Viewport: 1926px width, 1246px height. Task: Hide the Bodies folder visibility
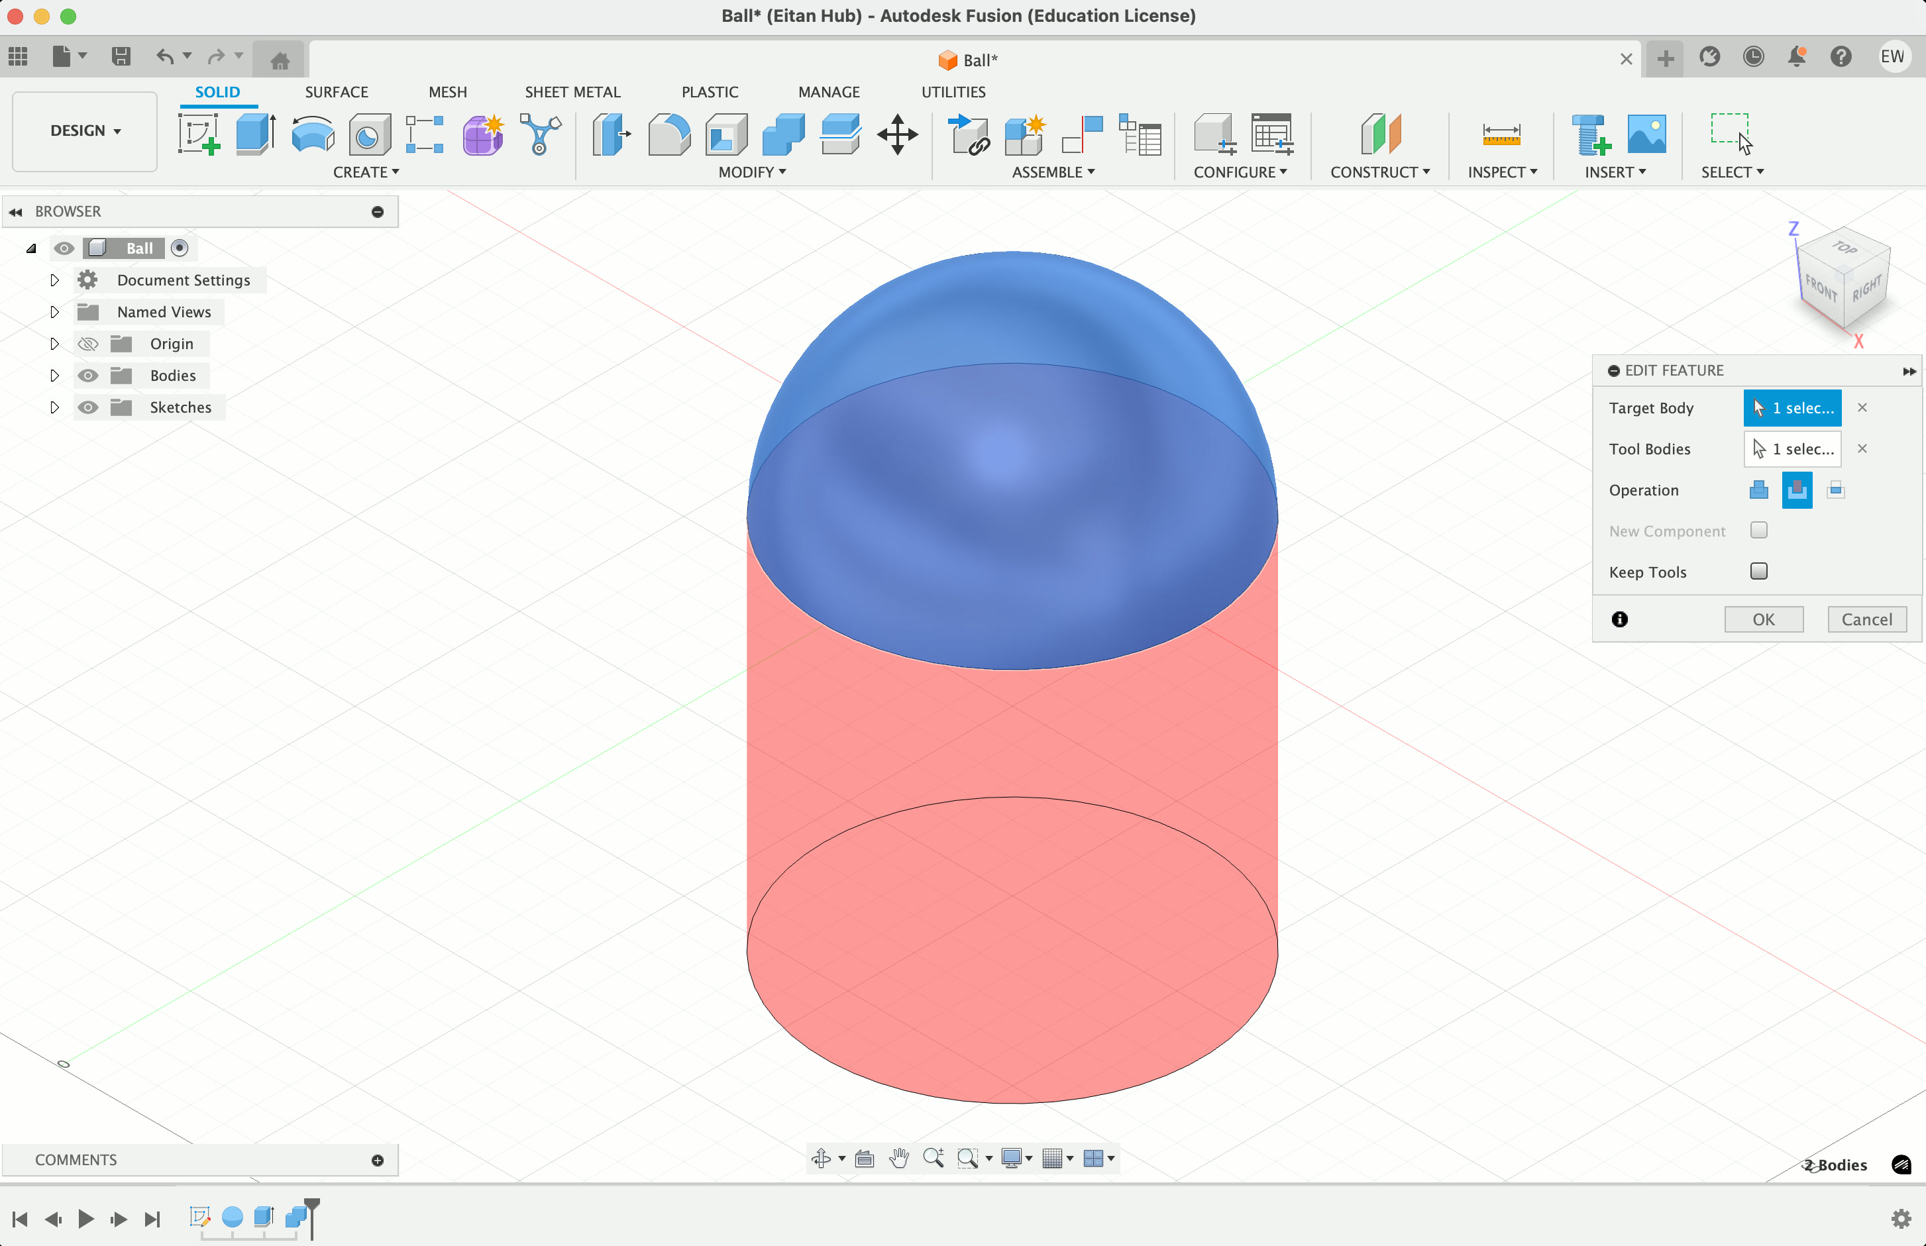[87, 376]
